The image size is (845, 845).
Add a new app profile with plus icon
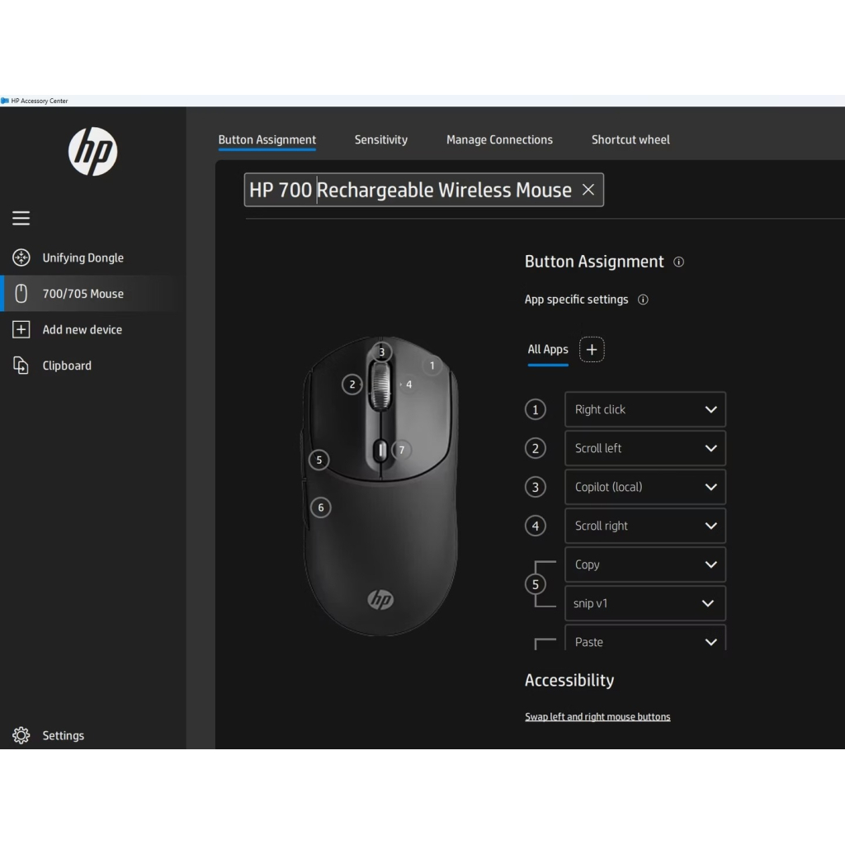tap(592, 350)
